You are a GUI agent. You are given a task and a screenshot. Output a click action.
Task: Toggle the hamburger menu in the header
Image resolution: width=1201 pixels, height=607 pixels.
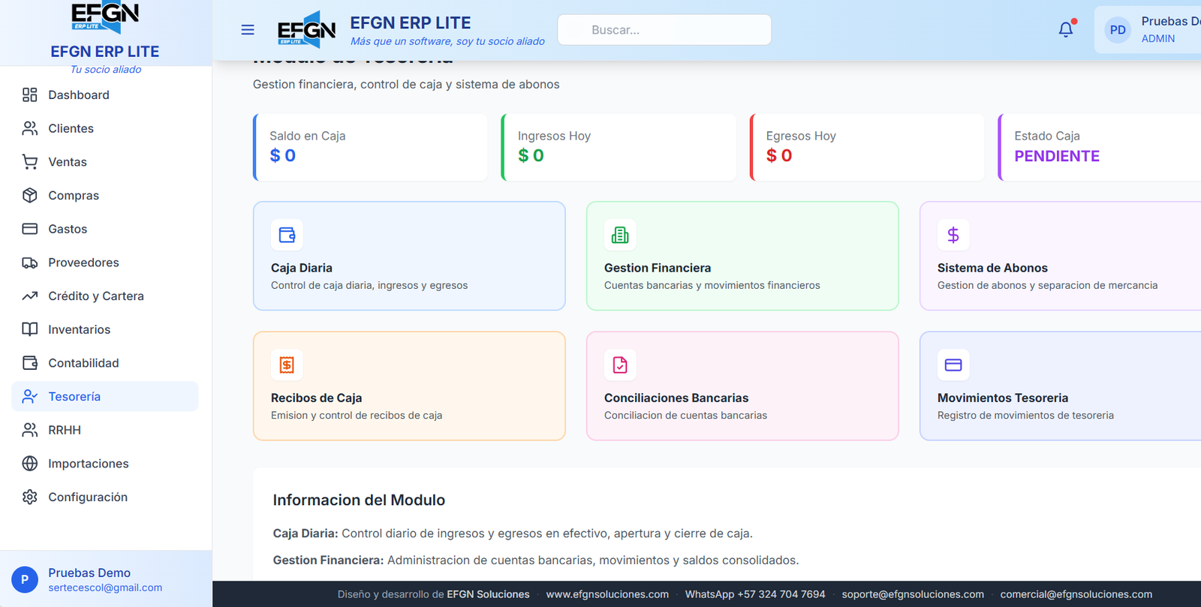click(x=248, y=30)
